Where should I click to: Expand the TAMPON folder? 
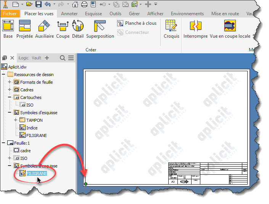(x=16, y=120)
